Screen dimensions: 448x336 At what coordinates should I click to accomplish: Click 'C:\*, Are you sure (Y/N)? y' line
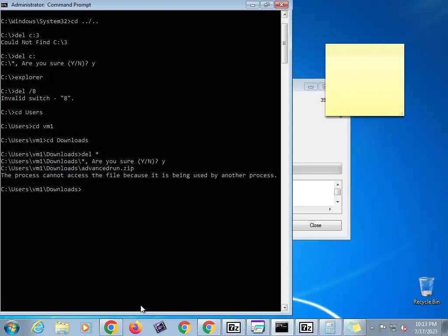click(48, 63)
